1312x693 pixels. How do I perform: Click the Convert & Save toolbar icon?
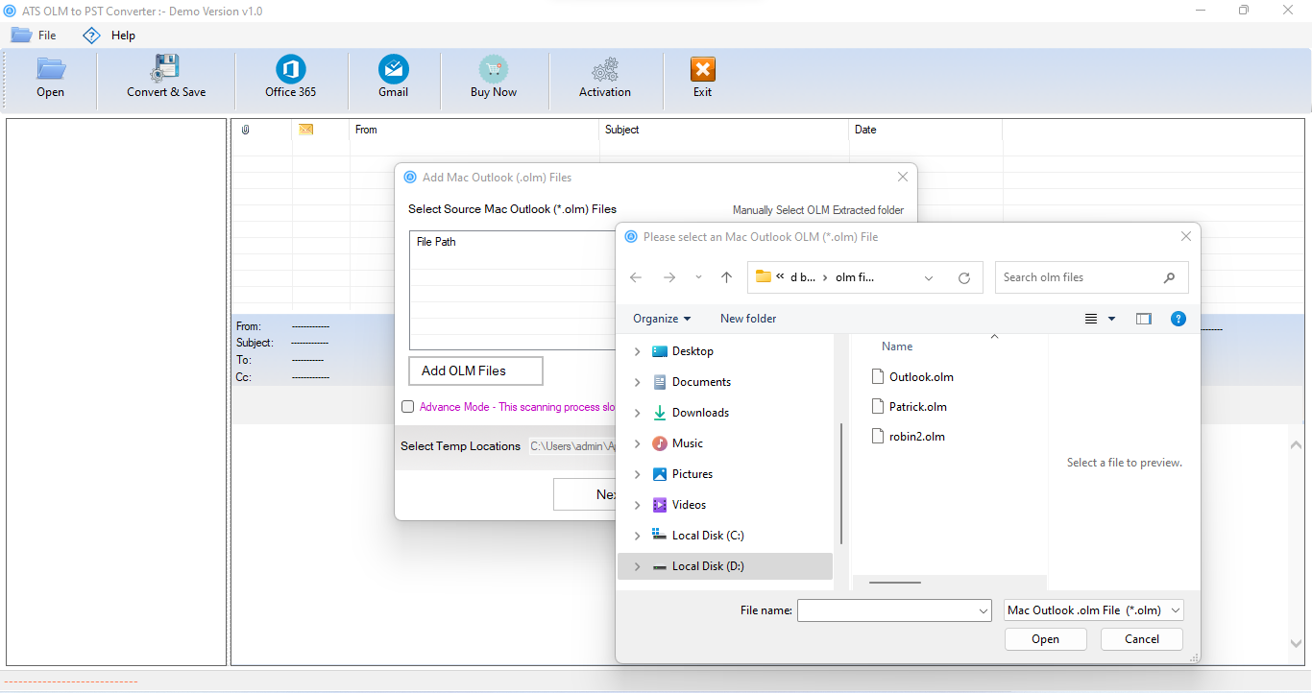[165, 69]
